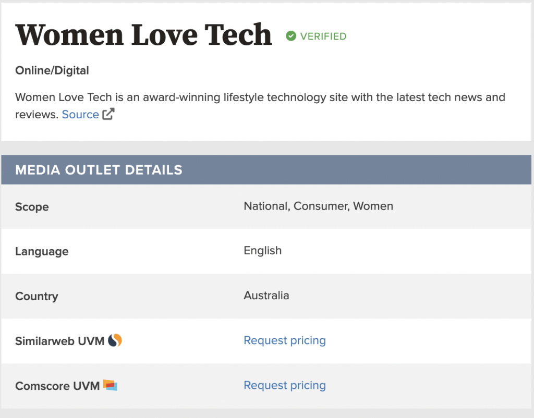Screen dimensions: 534x418
Task: Click the Similarweb logo icon
Action: (x=115, y=341)
